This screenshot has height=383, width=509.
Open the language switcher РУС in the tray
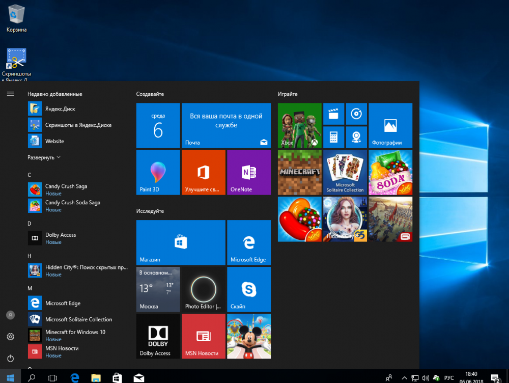tap(449, 378)
